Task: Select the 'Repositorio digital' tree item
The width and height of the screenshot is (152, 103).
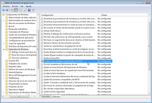Action: pos(16,90)
